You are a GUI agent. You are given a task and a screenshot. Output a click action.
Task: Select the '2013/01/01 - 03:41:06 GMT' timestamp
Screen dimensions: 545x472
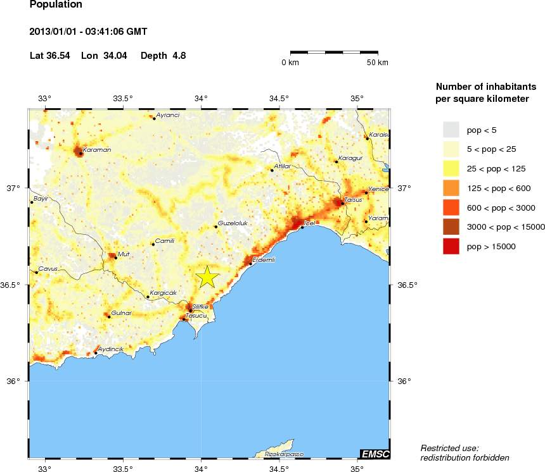point(88,32)
